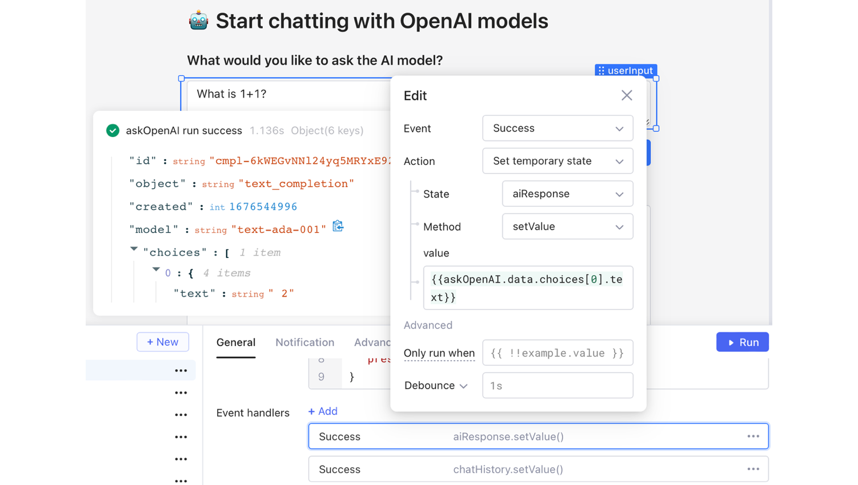
Task: Open the ellipsis menu on chatHistory.setValue() handler
Action: (754, 468)
